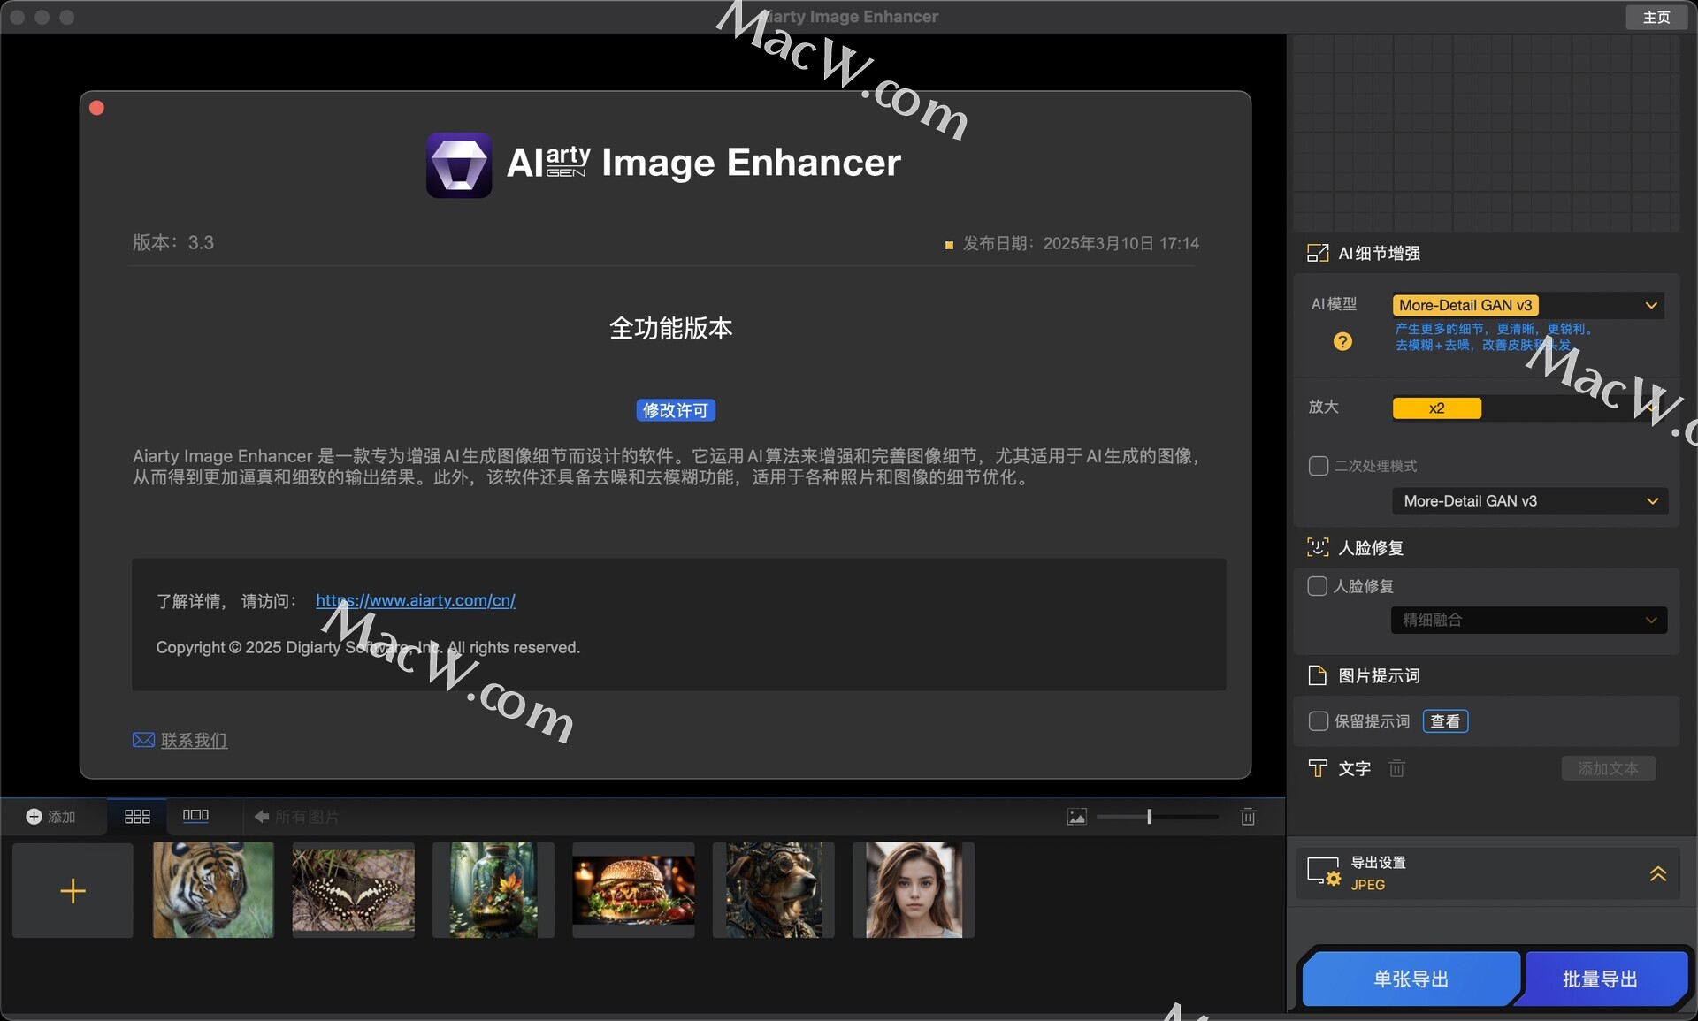Click the thumbnail size image icon
This screenshot has height=1021, width=1698.
coord(1077,817)
